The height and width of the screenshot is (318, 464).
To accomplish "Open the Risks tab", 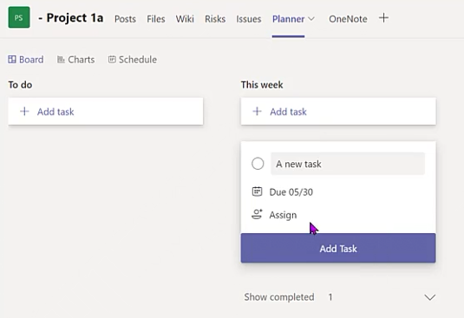I will pyautogui.click(x=215, y=19).
